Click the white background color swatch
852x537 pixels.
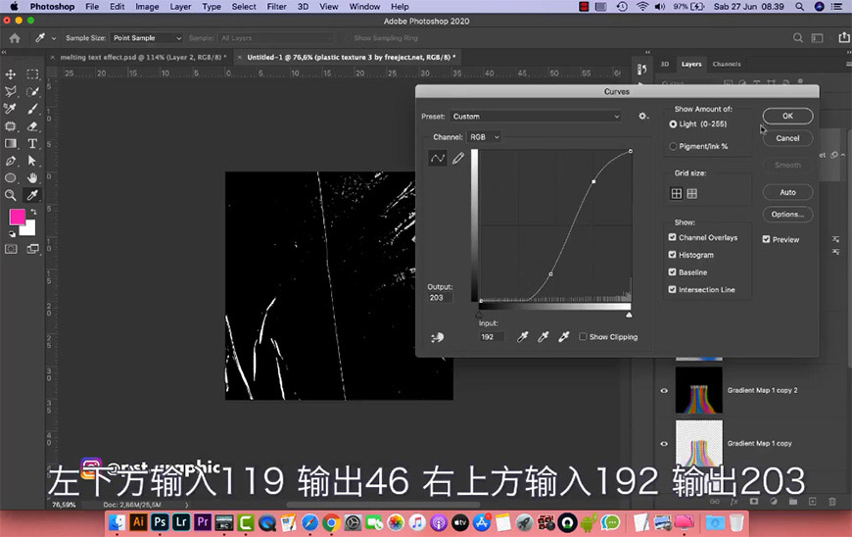pyautogui.click(x=29, y=229)
